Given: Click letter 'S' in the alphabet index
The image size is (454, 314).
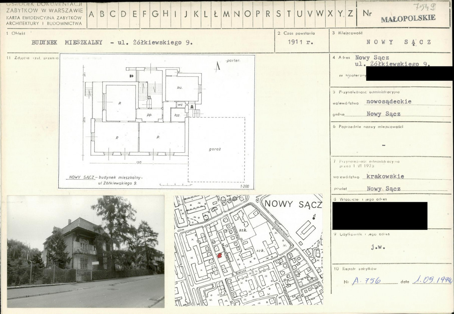Looking at the screenshot, I should click(x=278, y=14).
